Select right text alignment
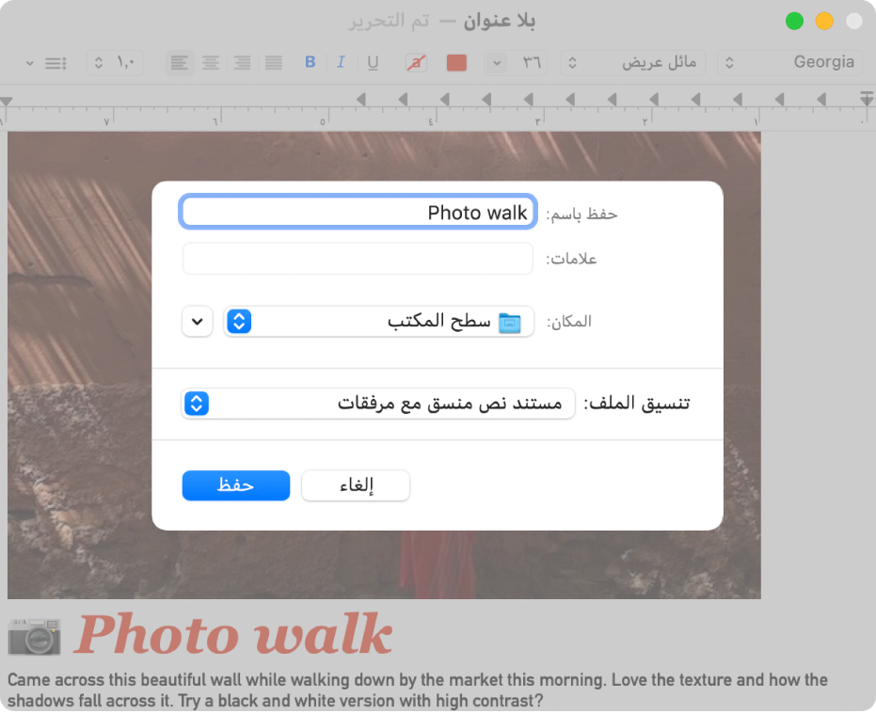876x713 pixels. [x=242, y=63]
